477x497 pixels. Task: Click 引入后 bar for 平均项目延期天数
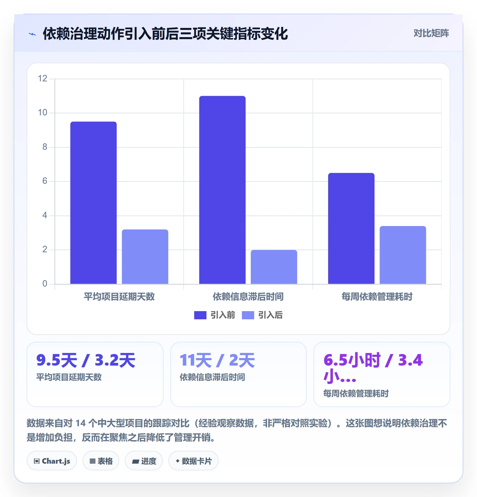pyautogui.click(x=145, y=257)
